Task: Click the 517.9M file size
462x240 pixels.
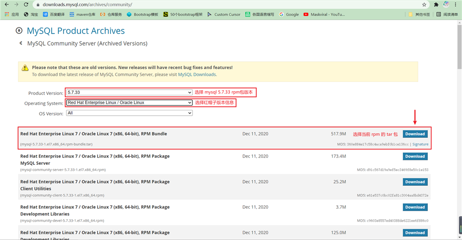Action: tap(338, 133)
